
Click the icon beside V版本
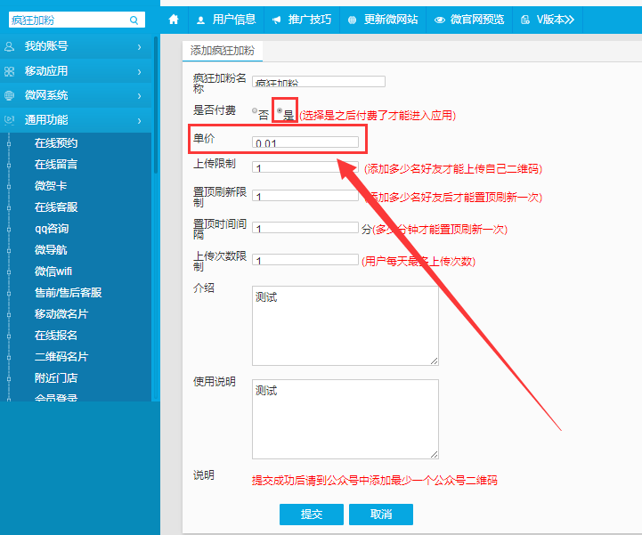(x=524, y=20)
